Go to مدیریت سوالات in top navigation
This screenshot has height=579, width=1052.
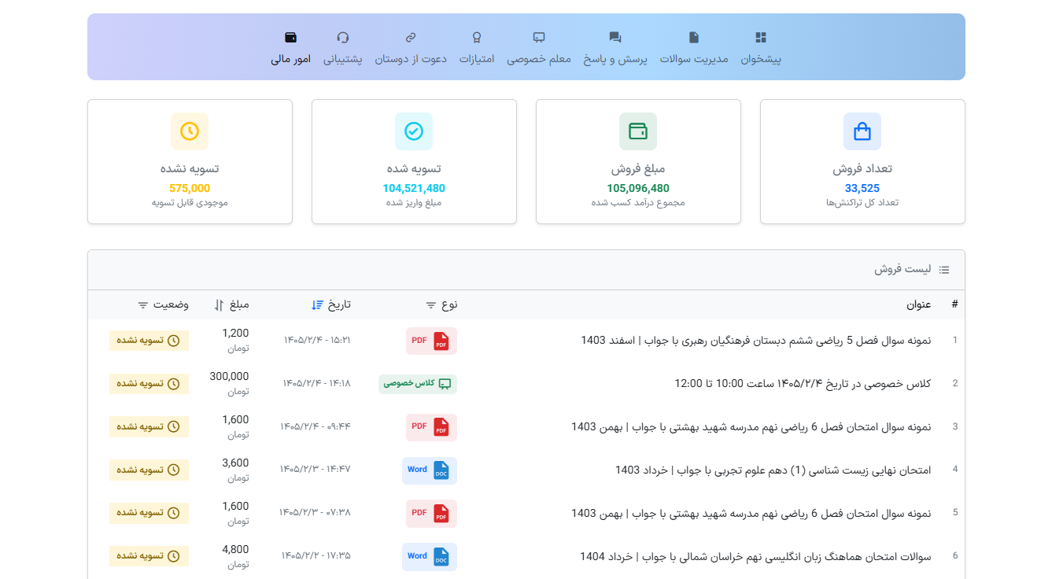pos(694,48)
